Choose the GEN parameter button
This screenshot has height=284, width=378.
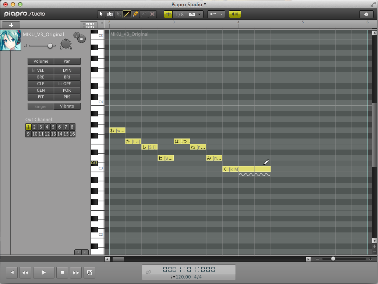coord(41,90)
